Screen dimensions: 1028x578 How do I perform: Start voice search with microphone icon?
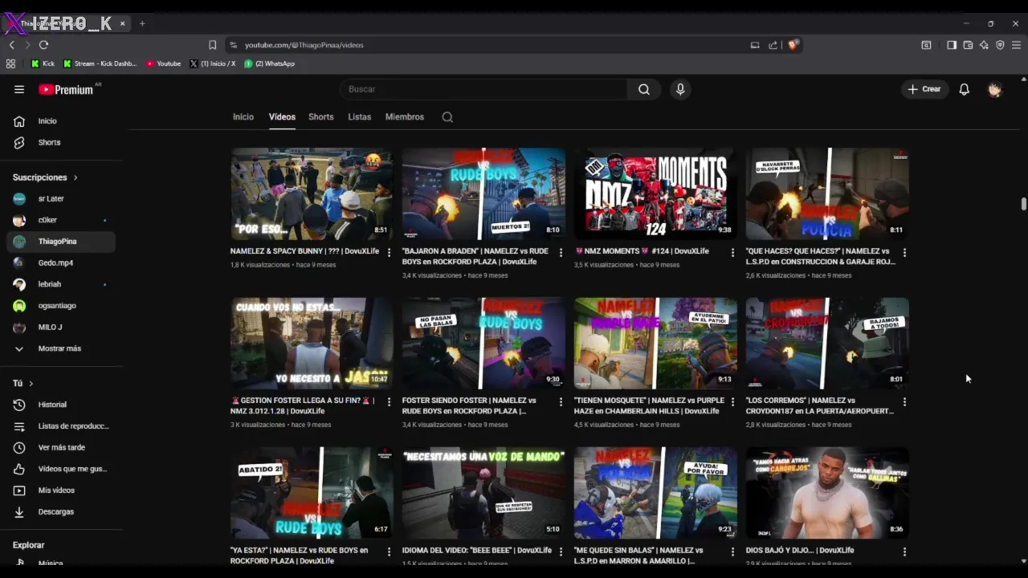point(680,89)
